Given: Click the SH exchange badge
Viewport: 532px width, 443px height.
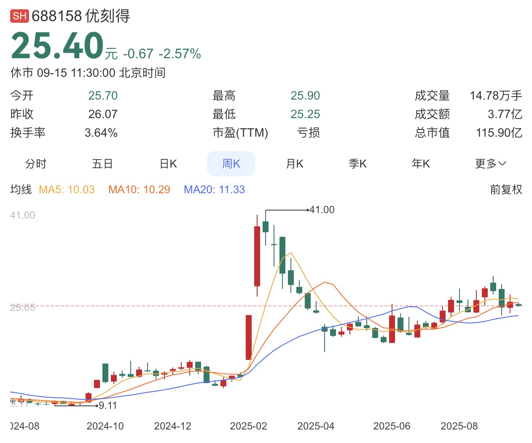Looking at the screenshot, I should click(x=19, y=16).
